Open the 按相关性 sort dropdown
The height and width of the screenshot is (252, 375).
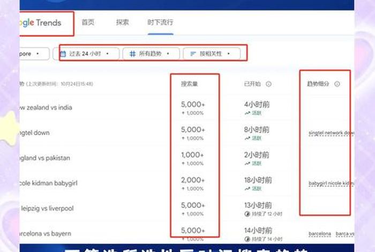click(x=212, y=54)
